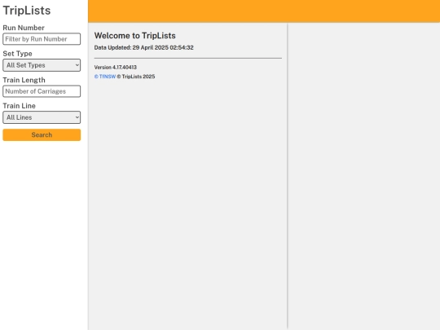Click the Train Length label
The width and height of the screenshot is (440, 330).
point(24,80)
